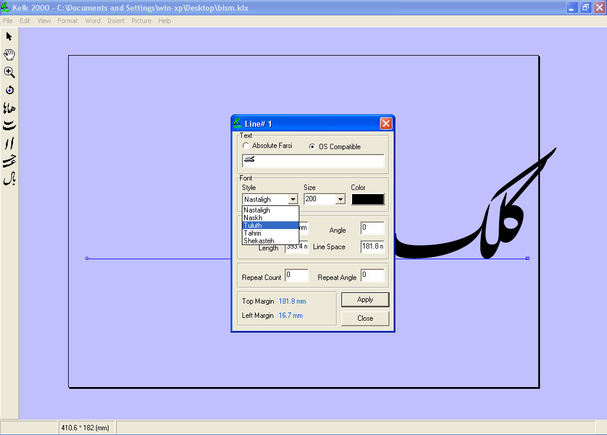This screenshot has width=607, height=435.
Task: Click the right baseline handle on canvas
Action: pos(528,258)
